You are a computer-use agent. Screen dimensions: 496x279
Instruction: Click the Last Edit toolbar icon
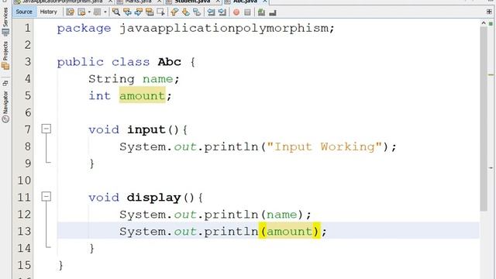click(71, 12)
